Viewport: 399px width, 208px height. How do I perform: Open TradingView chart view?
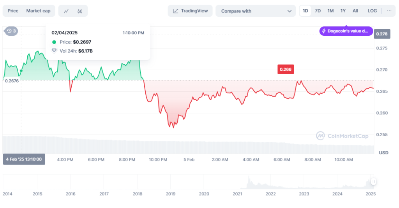tap(190, 11)
